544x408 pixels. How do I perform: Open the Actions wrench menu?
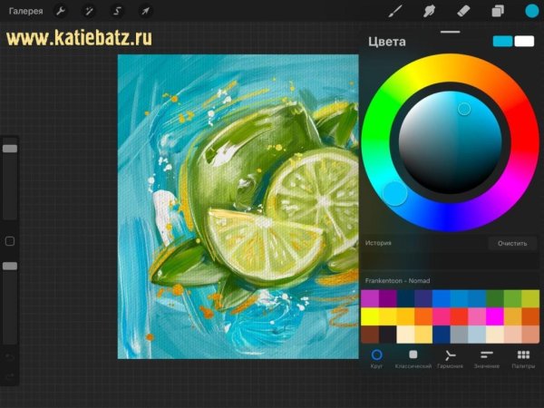click(61, 11)
